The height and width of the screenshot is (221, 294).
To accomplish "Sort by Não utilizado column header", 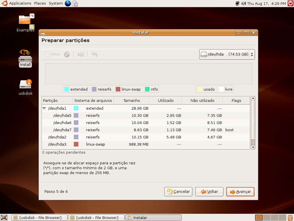I will click(202, 100).
